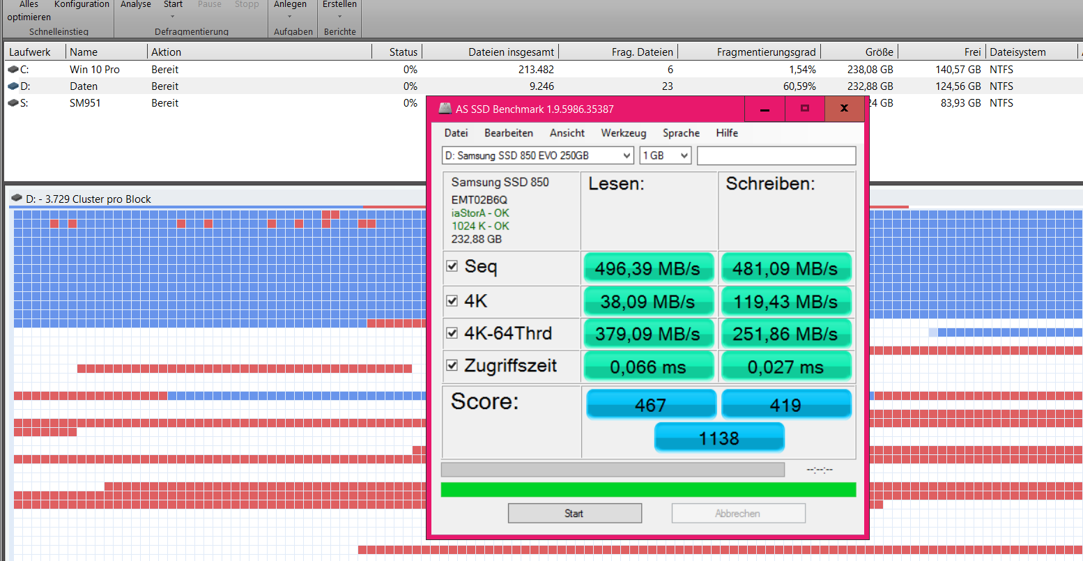Click the S: drive icon in the drive list

[13, 103]
